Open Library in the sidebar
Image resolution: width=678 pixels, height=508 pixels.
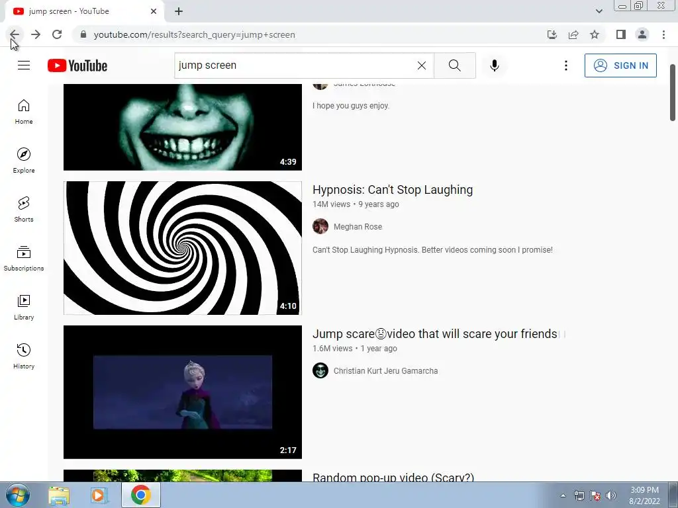click(24, 307)
